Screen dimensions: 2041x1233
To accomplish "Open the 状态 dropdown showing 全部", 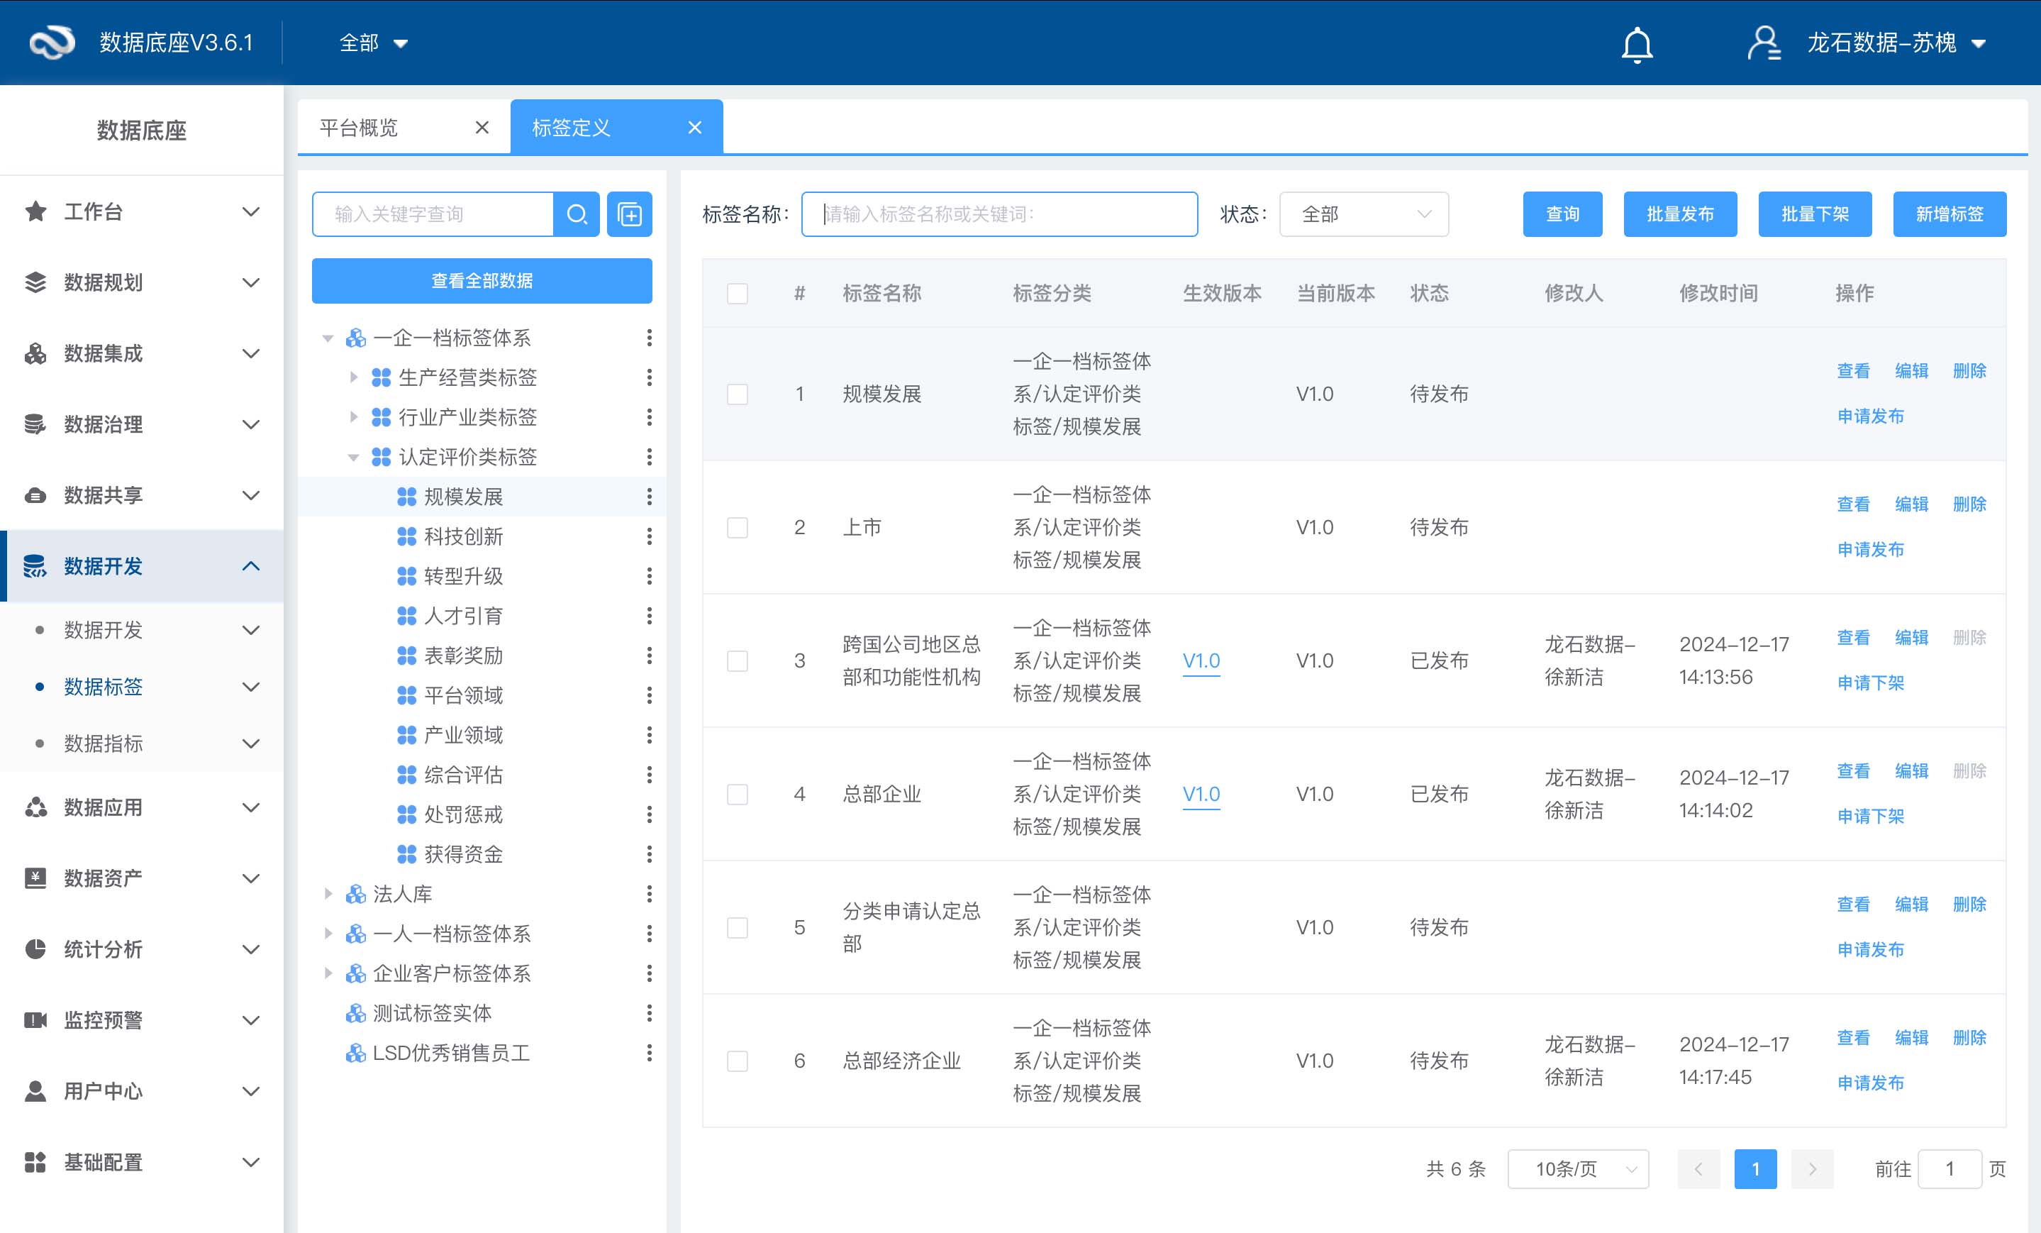I will (1364, 215).
